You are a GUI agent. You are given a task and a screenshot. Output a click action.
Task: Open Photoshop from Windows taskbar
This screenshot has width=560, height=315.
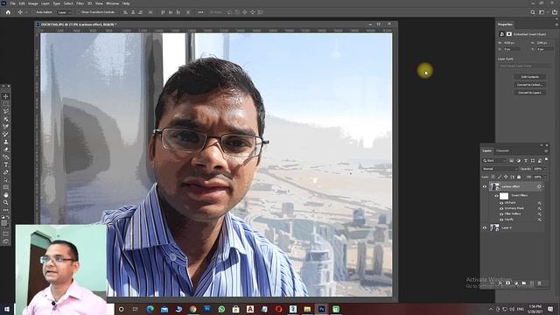(x=321, y=309)
